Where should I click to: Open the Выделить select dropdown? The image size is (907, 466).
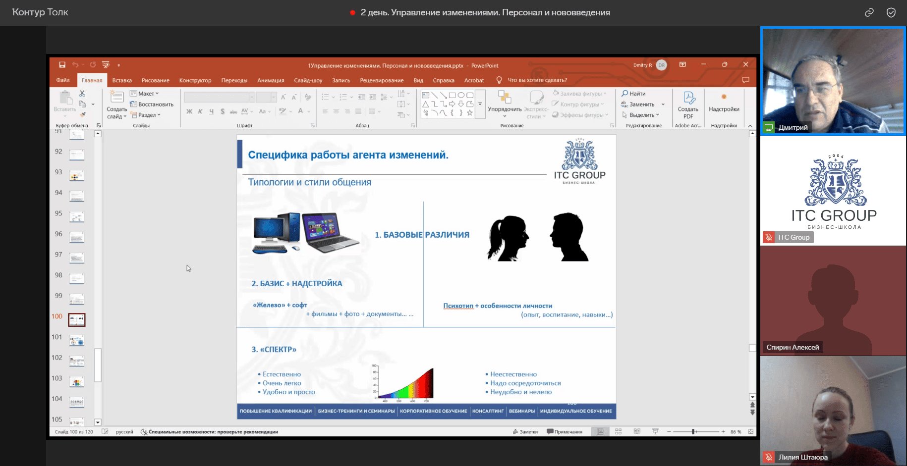click(x=641, y=115)
